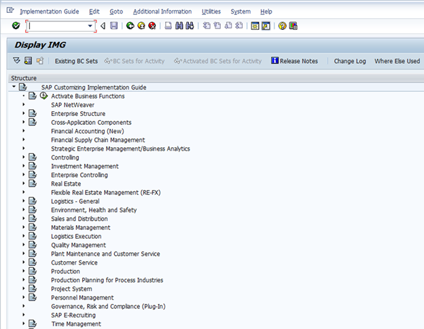The height and width of the screenshot is (329, 424).
Task: Select the Sales and Distribution tree item
Action: pos(79,219)
